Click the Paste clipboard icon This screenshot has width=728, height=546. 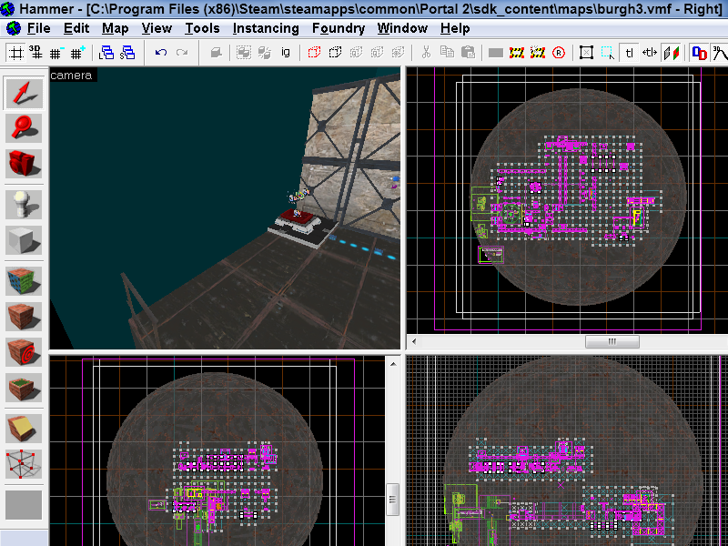468,53
